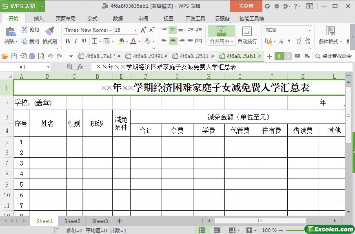Click the font color red A swatch

tap(133, 41)
